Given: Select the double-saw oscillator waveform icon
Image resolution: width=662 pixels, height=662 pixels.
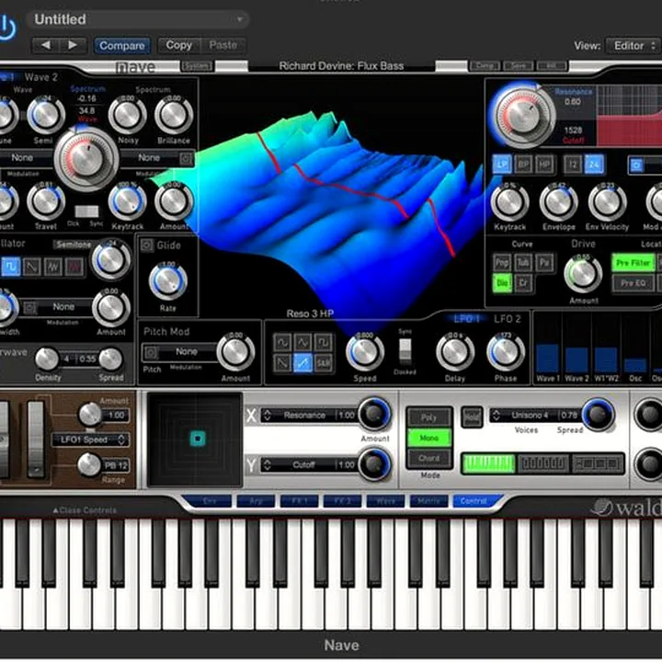Looking at the screenshot, I should 53,267.
